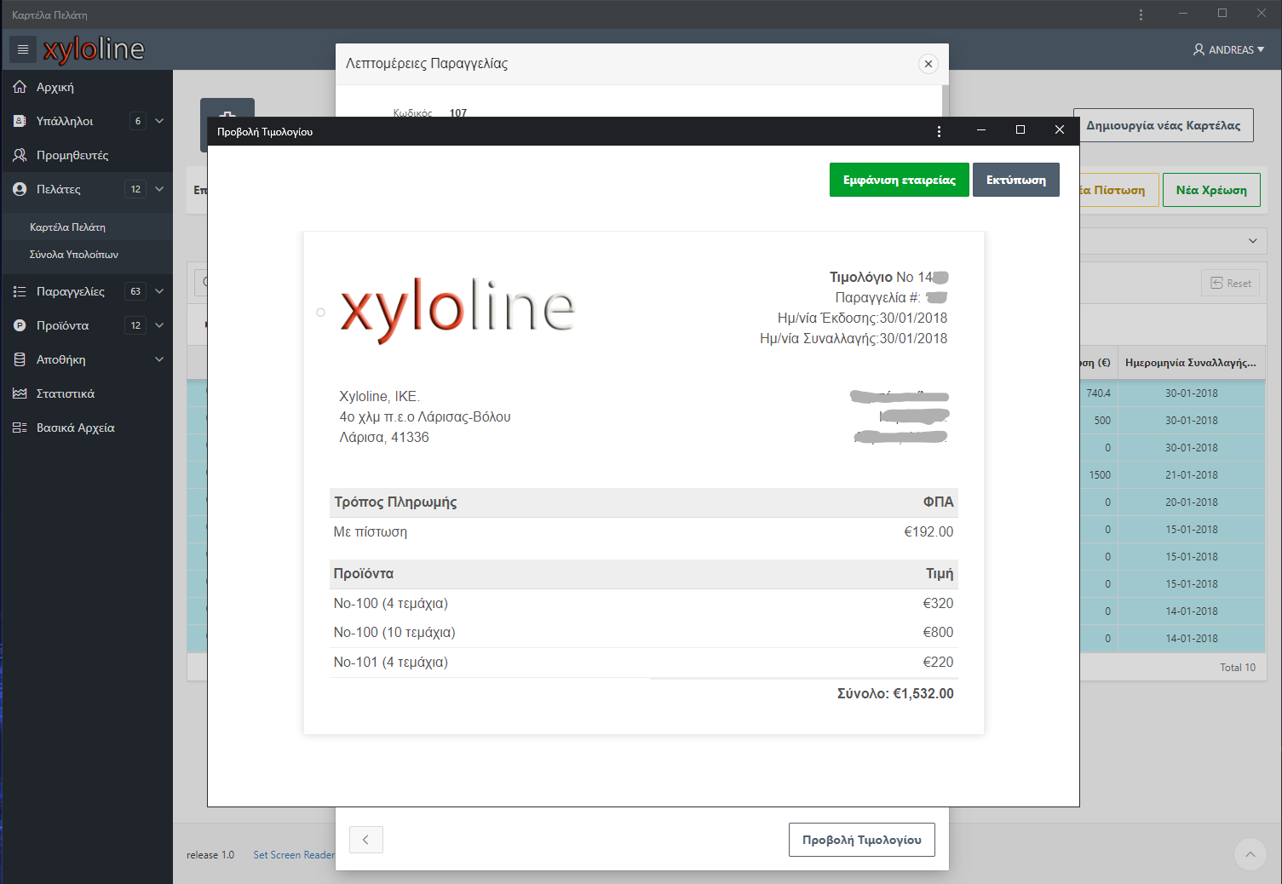Open the invoice window's three-dot options menu
This screenshot has height=884, width=1282.
tap(939, 131)
